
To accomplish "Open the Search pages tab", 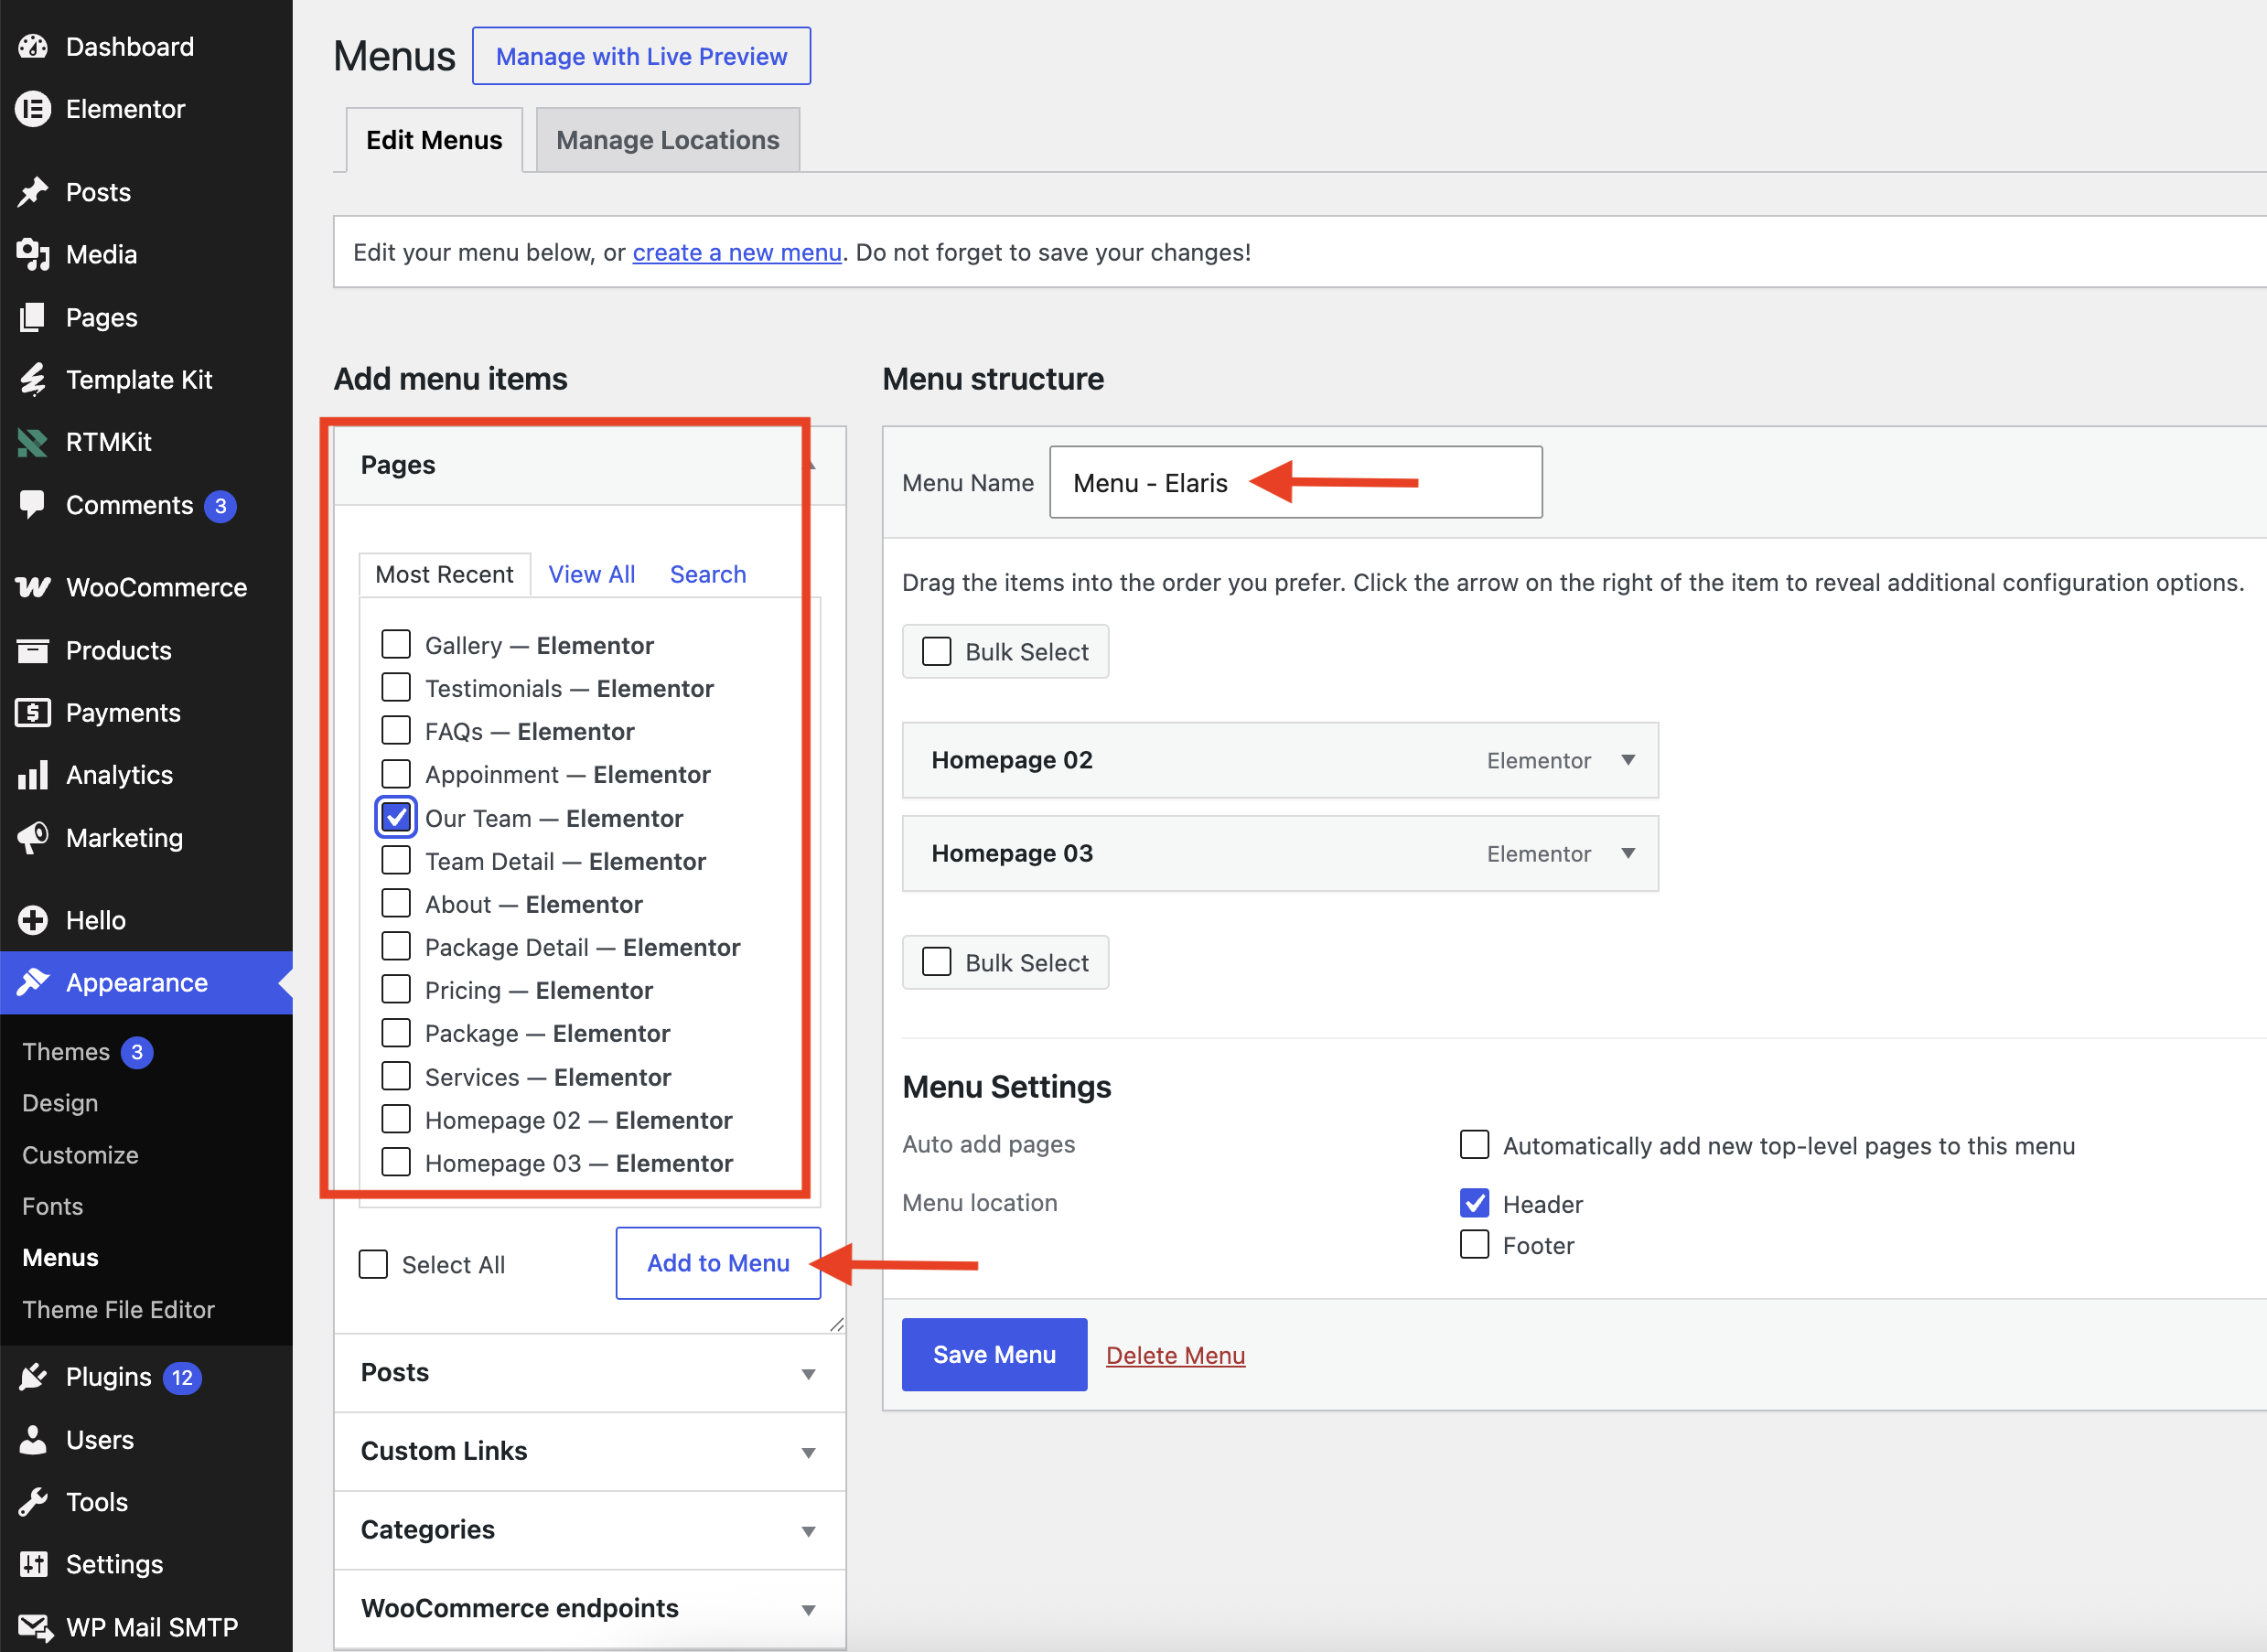I will (x=708, y=575).
